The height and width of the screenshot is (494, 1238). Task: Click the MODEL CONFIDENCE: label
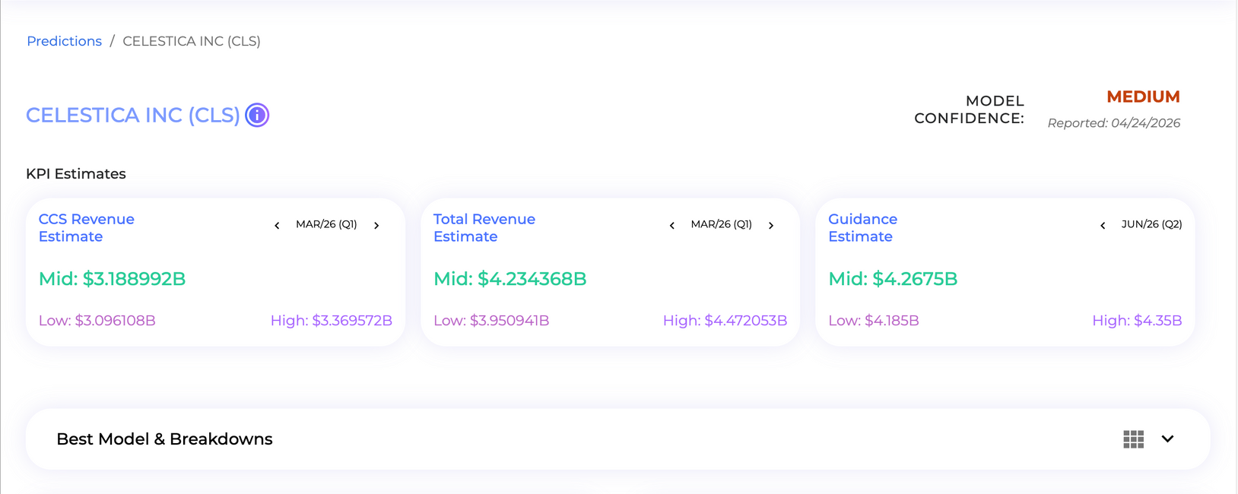pos(970,109)
